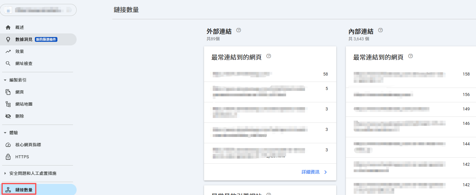
Task: Open the property selector at top left
Action: coord(38,10)
